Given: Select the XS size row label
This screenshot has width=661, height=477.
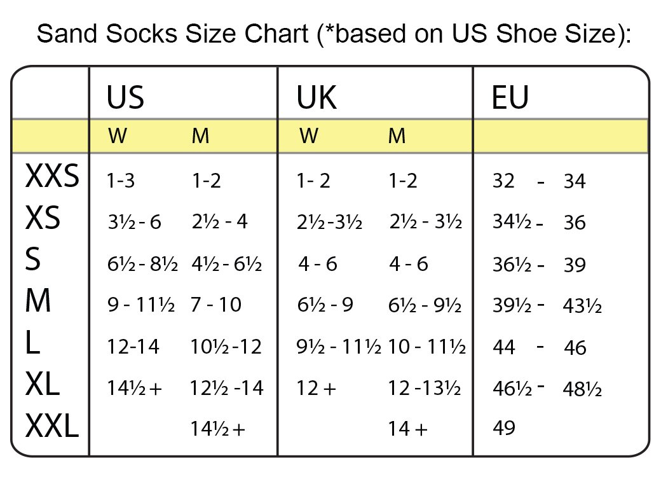Looking at the screenshot, I should 43,219.
